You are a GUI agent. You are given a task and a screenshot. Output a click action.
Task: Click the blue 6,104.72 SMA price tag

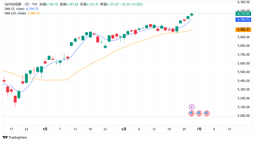coord(243,20)
